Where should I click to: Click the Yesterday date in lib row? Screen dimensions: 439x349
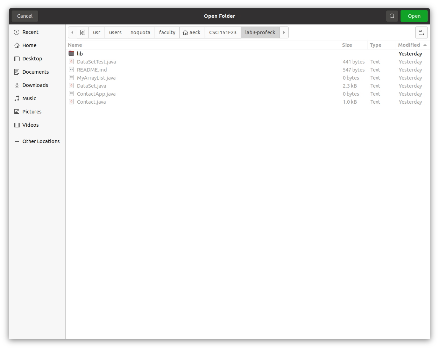410,54
